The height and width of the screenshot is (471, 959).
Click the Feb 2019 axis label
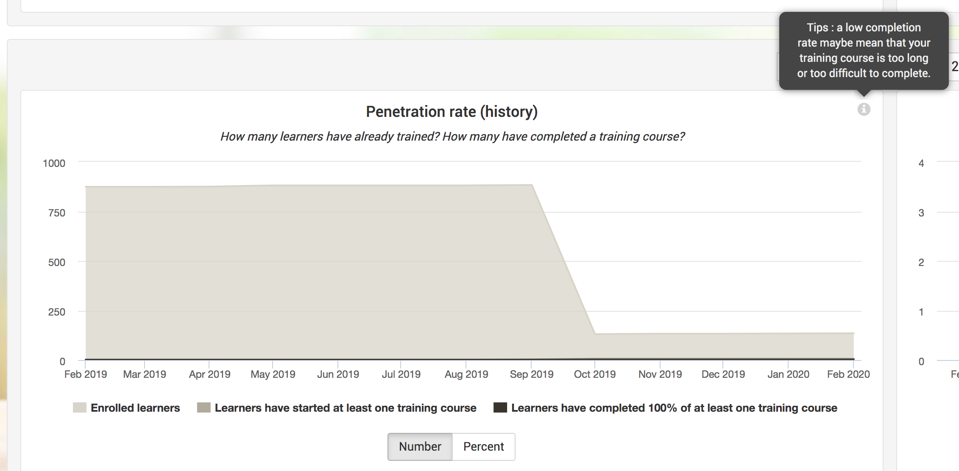pos(86,374)
